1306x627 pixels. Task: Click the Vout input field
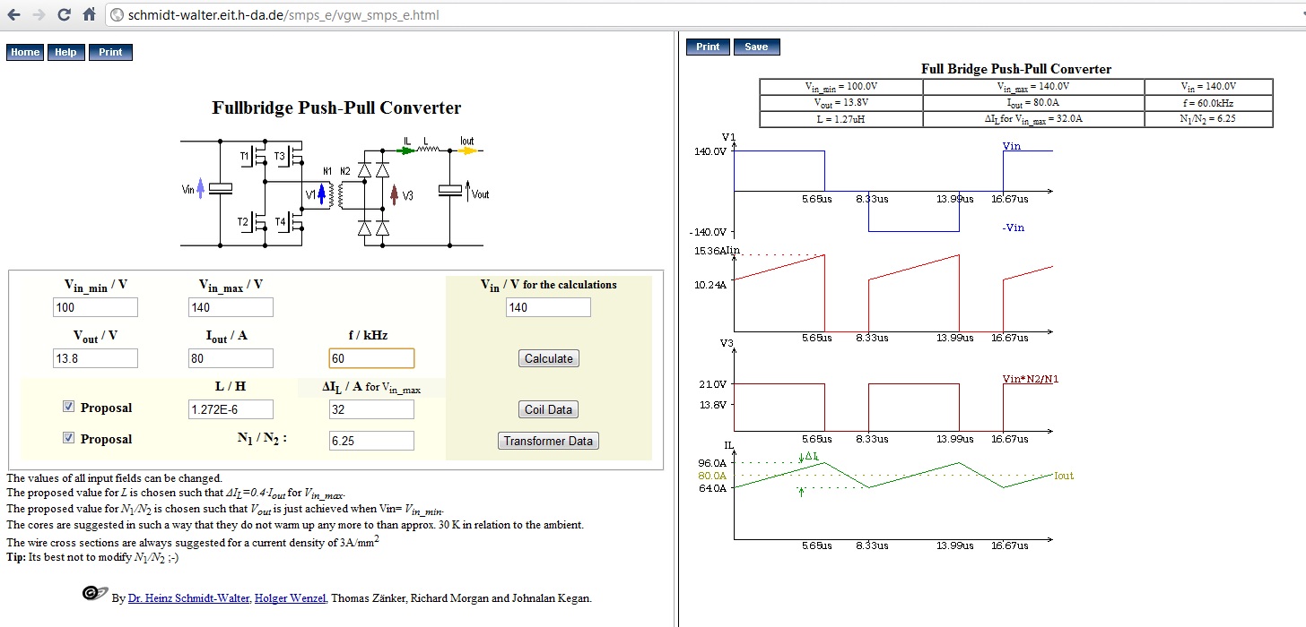click(x=96, y=358)
